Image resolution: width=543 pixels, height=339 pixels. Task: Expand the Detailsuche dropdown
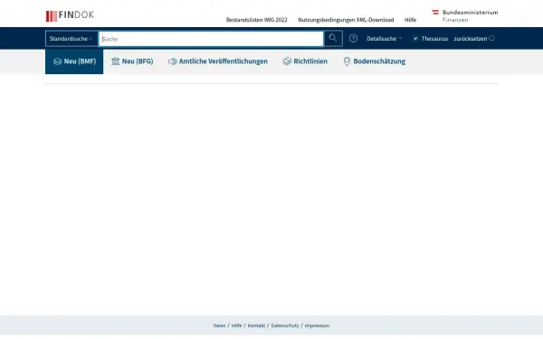(384, 39)
